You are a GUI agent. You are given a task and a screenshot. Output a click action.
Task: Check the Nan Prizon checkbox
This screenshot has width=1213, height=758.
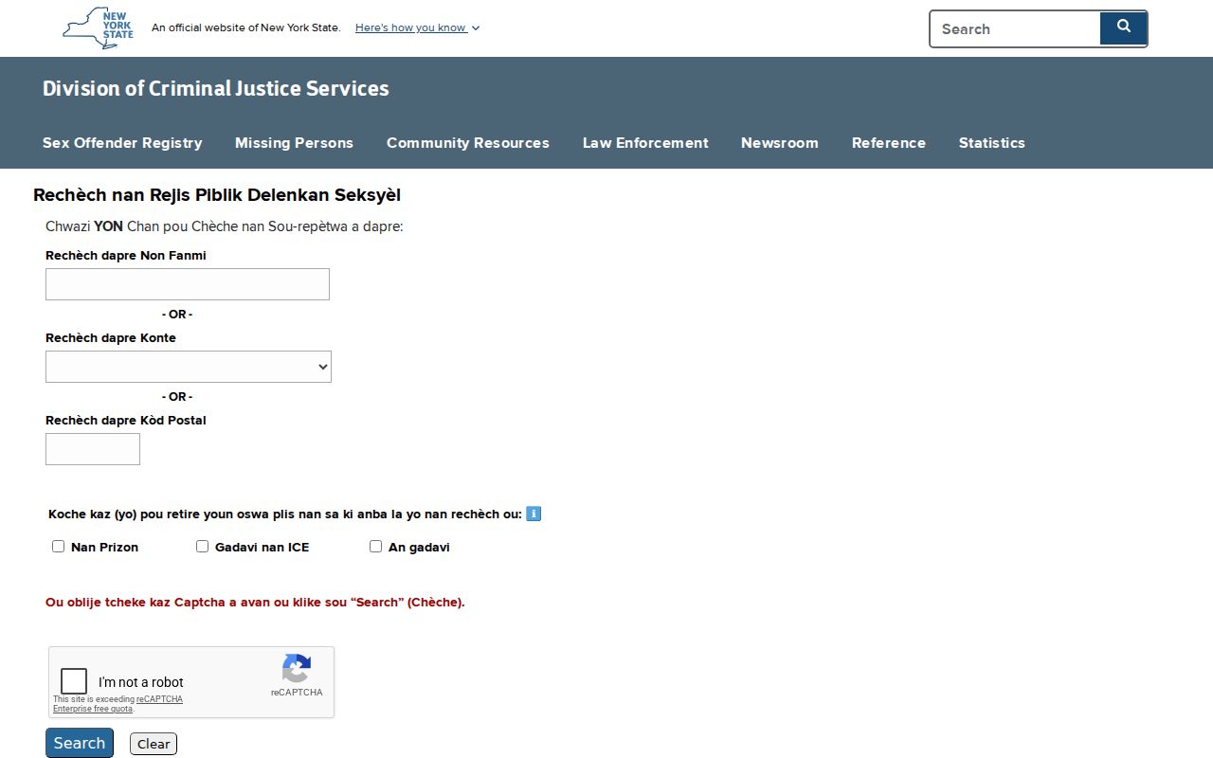coord(59,546)
